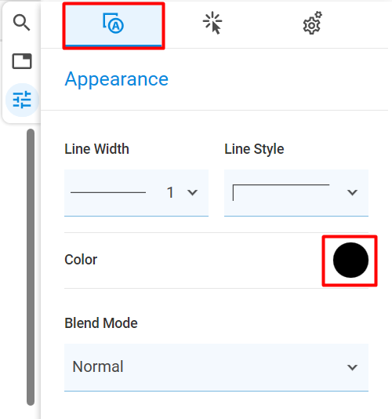This screenshot has width=392, height=419.
Task: Click the black Color swatch
Action: 350,260
